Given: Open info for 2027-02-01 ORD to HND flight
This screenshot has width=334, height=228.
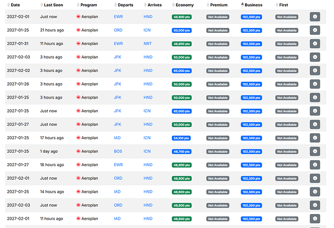Looking at the screenshot, I should click(x=315, y=178).
